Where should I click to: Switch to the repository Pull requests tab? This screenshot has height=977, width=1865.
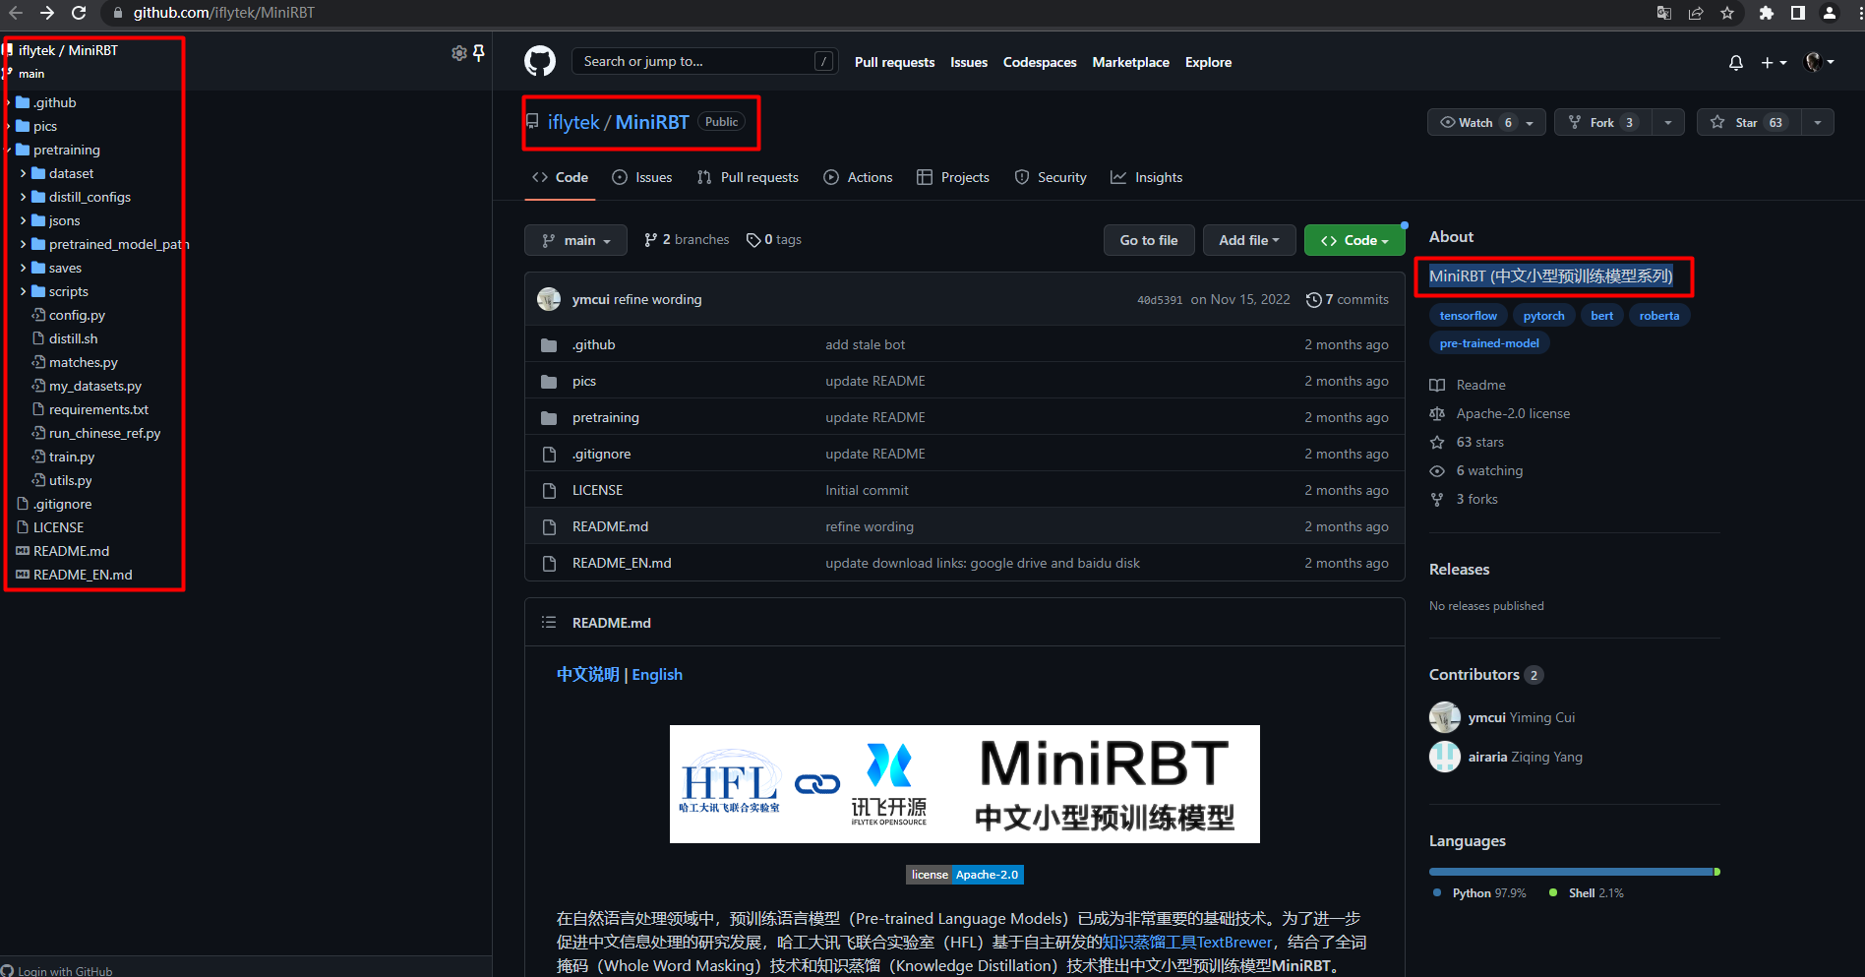tap(748, 177)
